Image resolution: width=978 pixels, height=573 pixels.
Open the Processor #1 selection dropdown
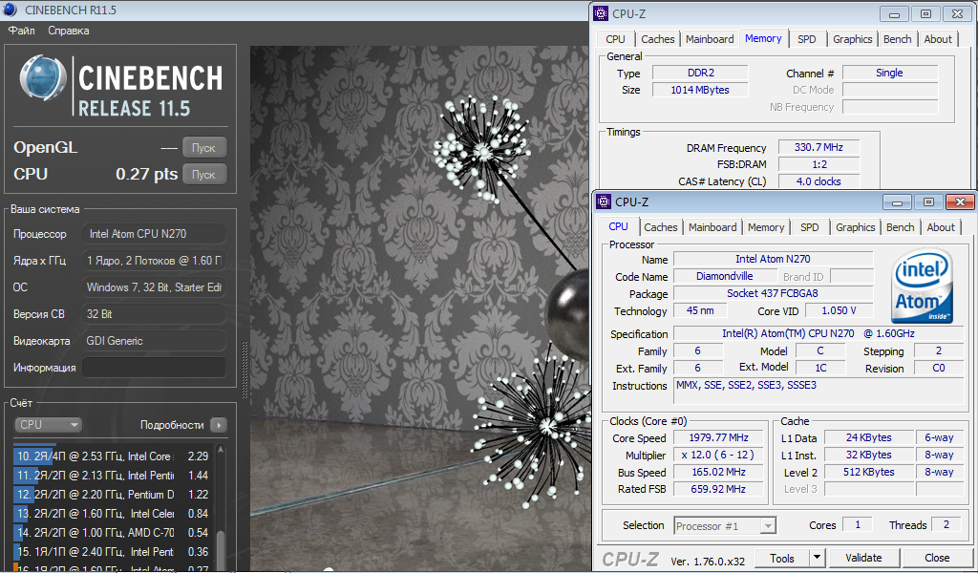(x=725, y=525)
